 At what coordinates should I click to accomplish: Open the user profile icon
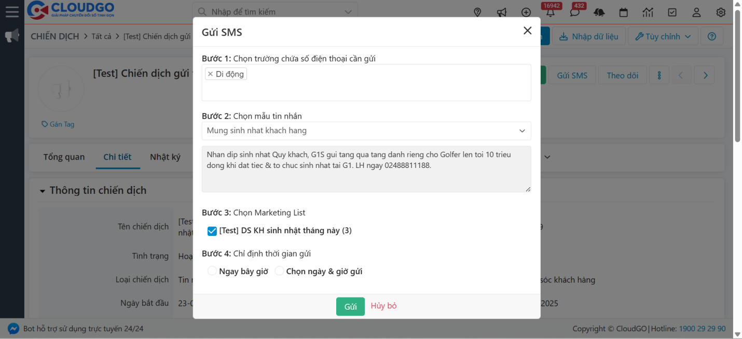[696, 12]
